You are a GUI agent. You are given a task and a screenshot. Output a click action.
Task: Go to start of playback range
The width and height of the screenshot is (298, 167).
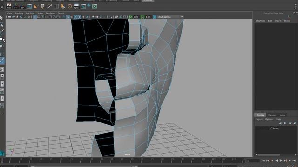pyautogui.click(x=263, y=161)
